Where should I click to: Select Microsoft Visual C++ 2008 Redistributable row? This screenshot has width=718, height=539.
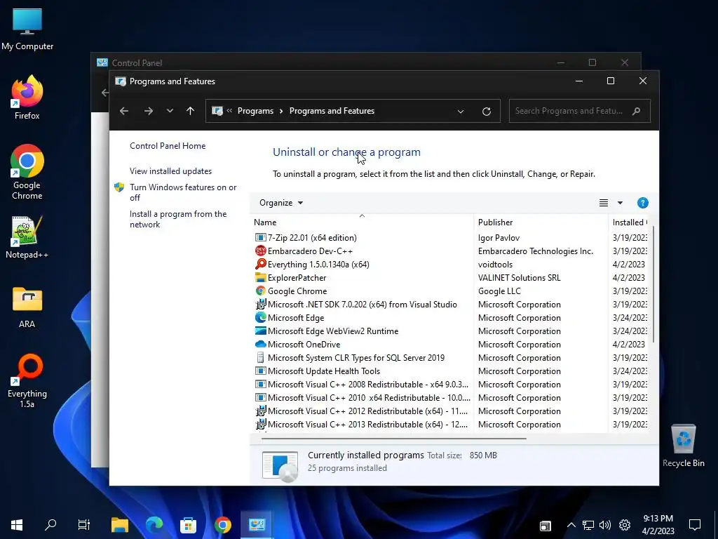[x=451, y=384]
